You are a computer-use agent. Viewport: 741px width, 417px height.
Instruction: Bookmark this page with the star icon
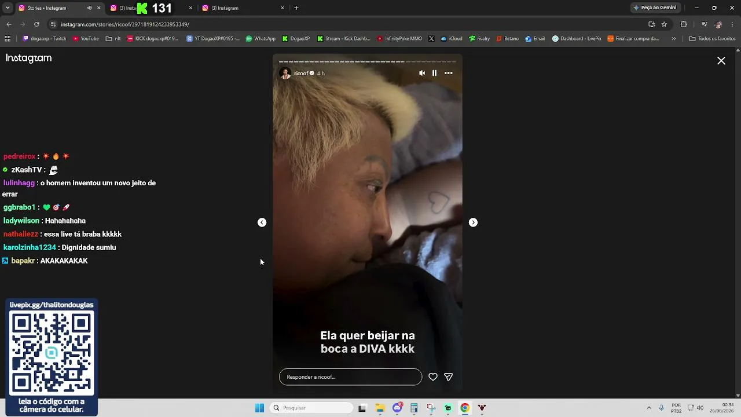tap(664, 24)
